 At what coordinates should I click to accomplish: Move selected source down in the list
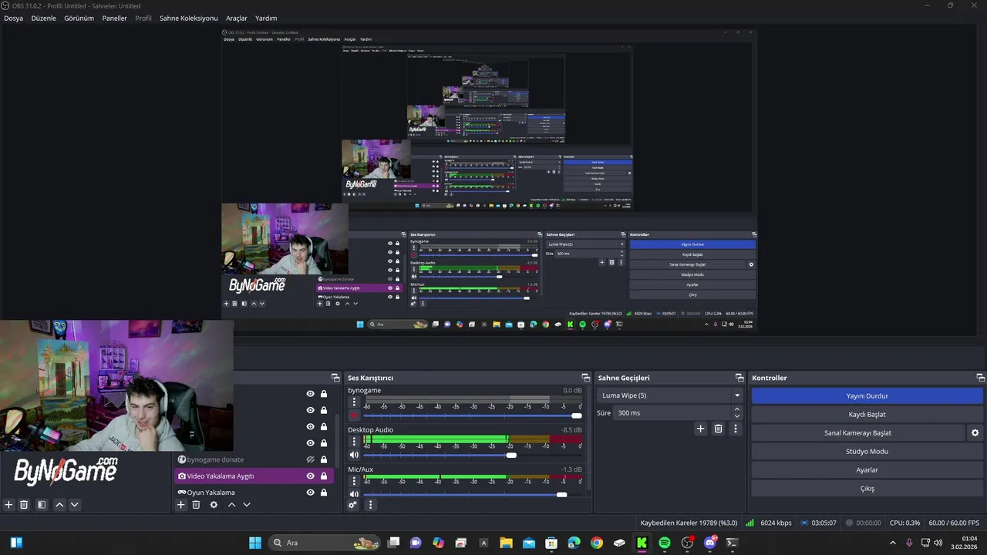tap(247, 505)
